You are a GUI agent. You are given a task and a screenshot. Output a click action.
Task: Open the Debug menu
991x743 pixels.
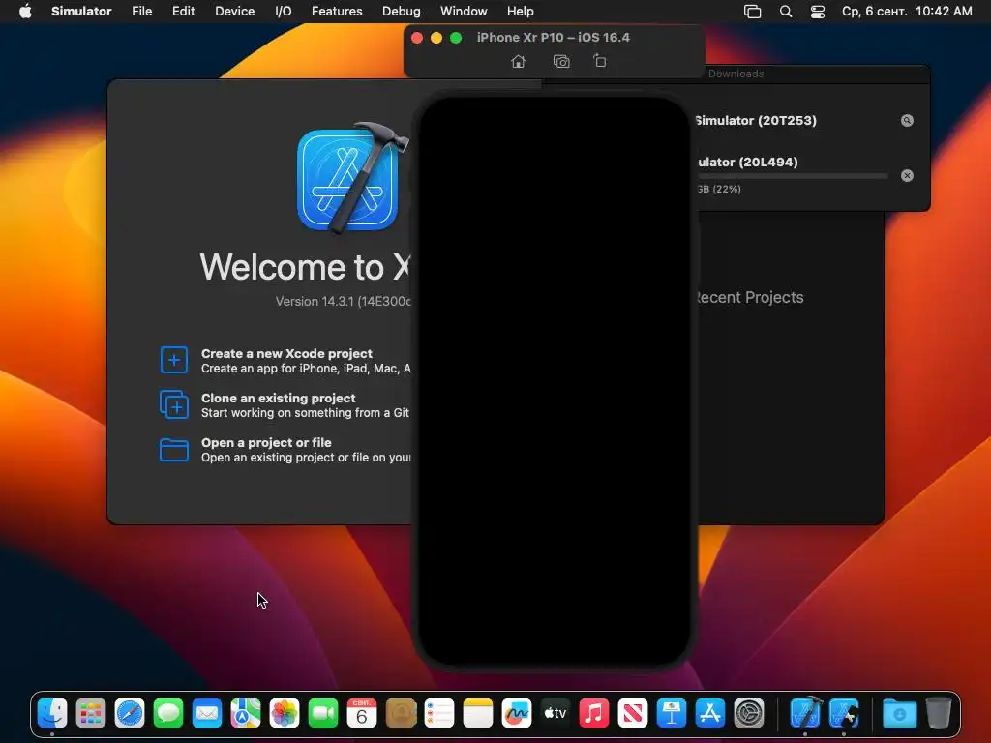pyautogui.click(x=402, y=11)
